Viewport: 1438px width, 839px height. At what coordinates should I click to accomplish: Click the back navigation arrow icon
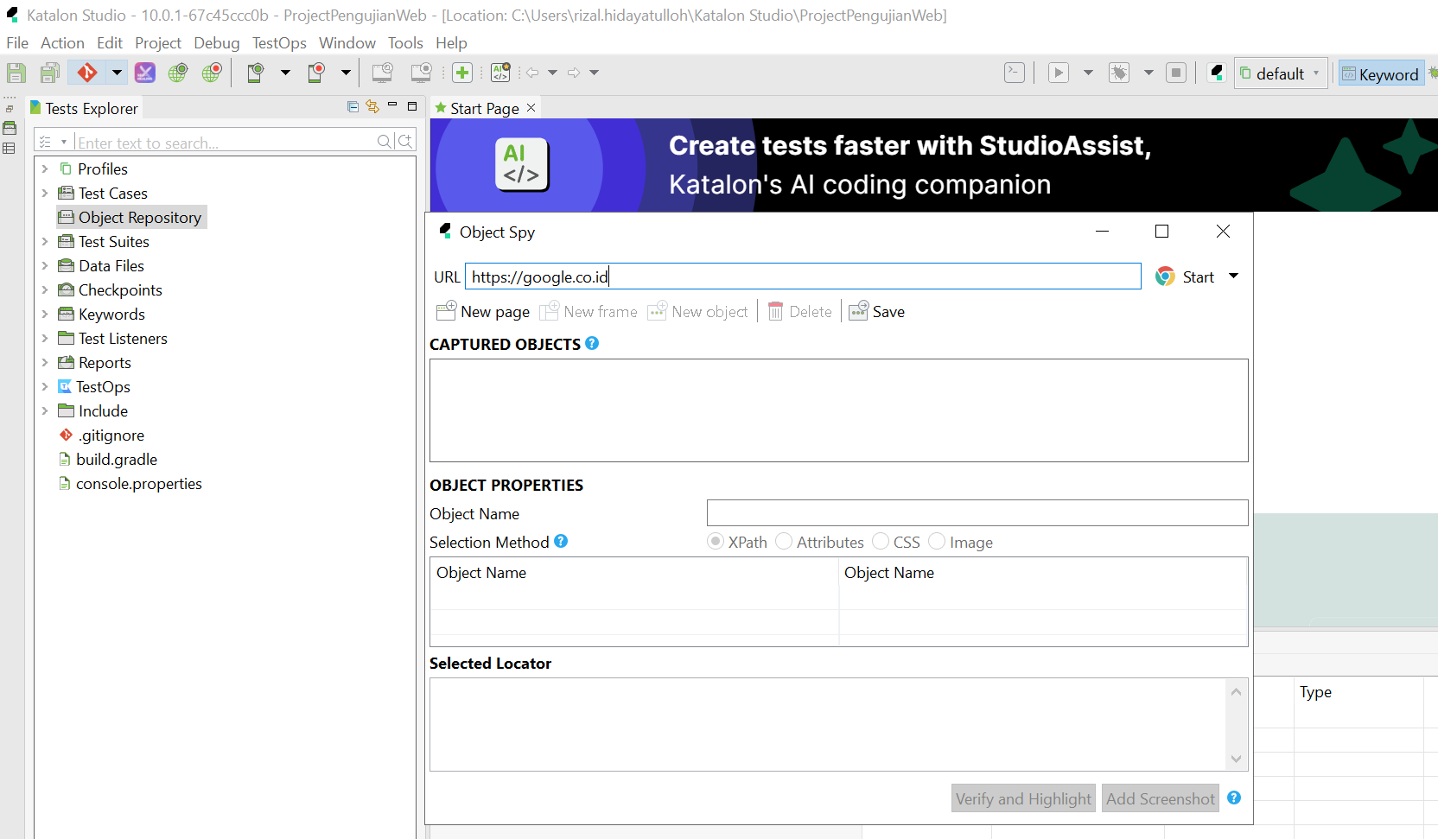click(532, 73)
